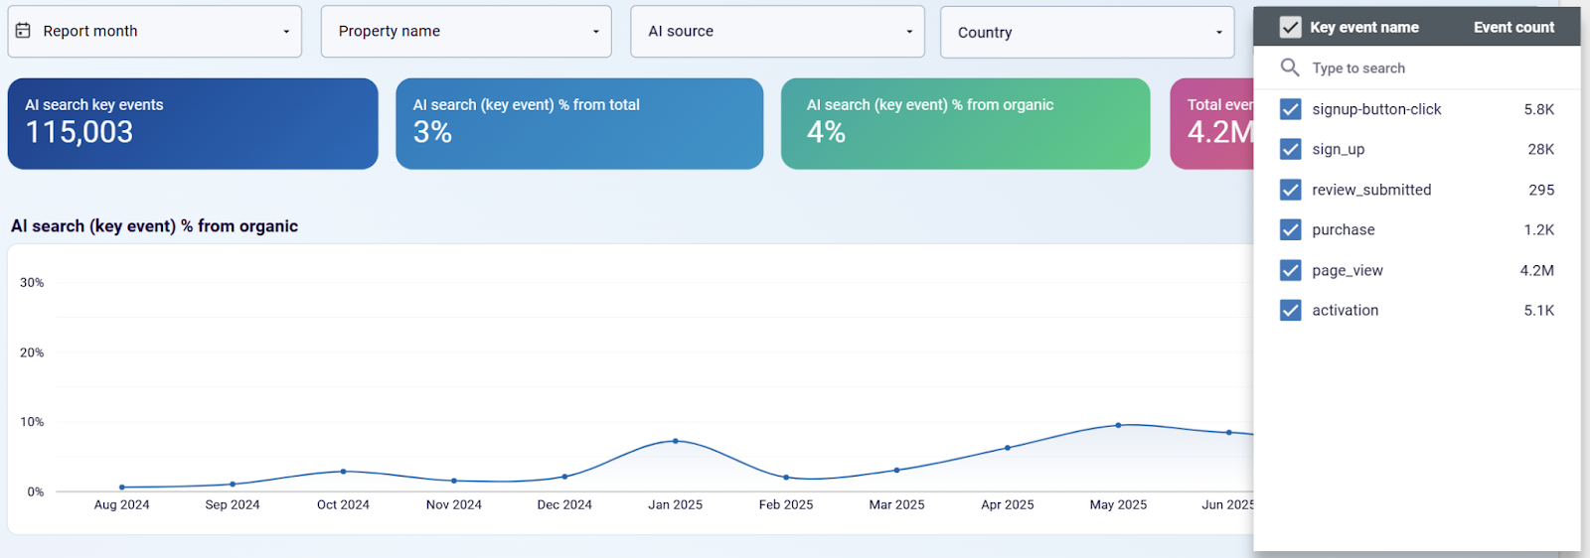Click the Jan 2025 data point on chart

coord(676,441)
